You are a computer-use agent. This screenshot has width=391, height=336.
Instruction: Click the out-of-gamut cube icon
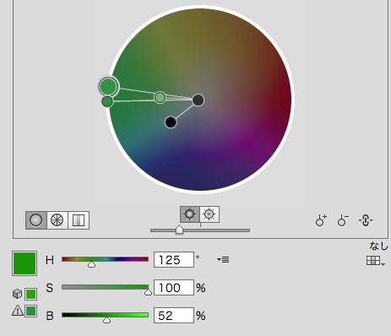(18, 294)
